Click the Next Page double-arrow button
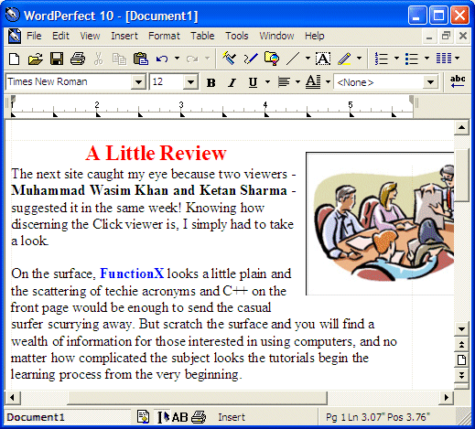This screenshot has width=475, height=429. point(461,375)
